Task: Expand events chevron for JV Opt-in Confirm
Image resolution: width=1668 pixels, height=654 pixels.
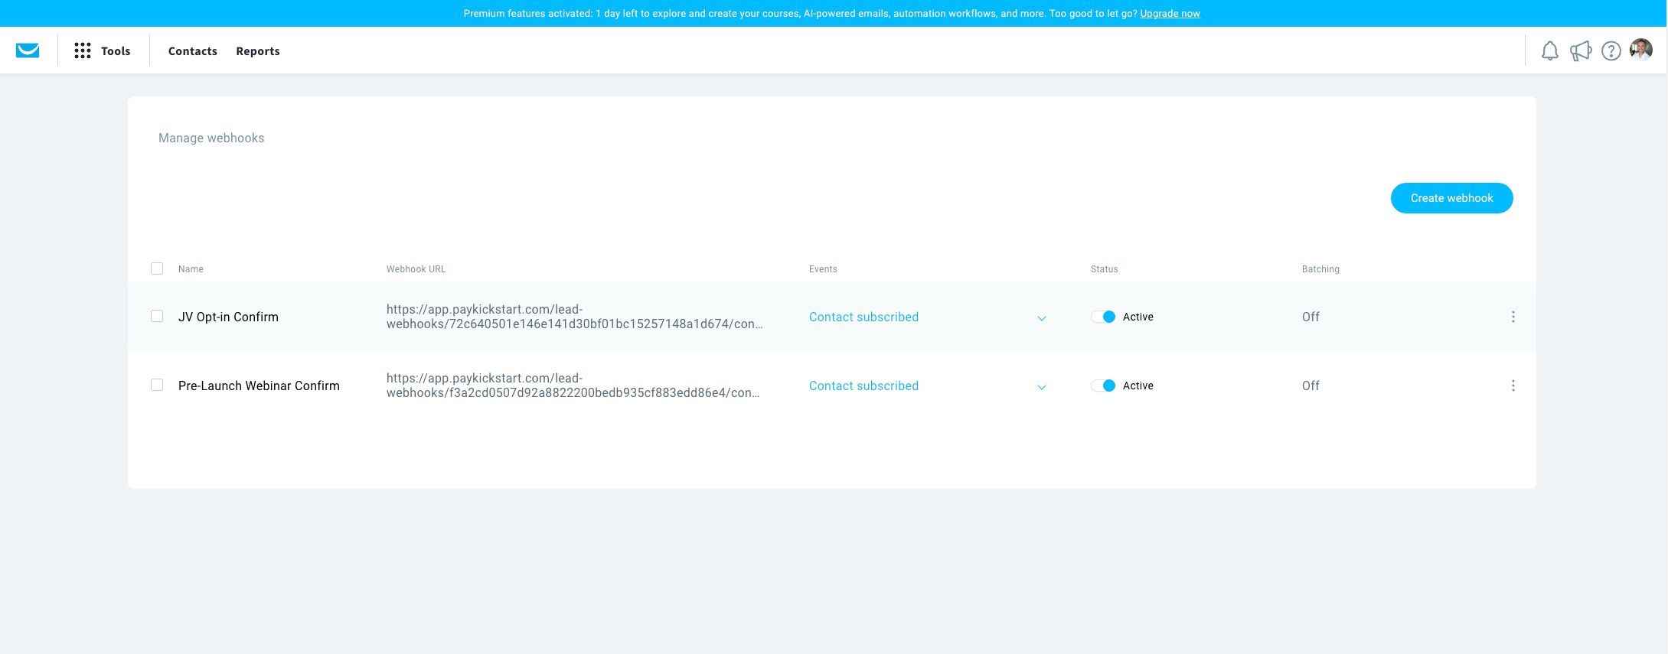Action: [1041, 318]
